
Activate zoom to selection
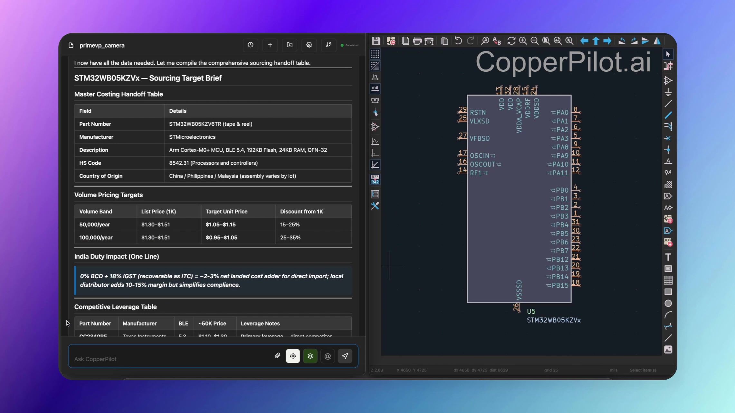(x=569, y=41)
